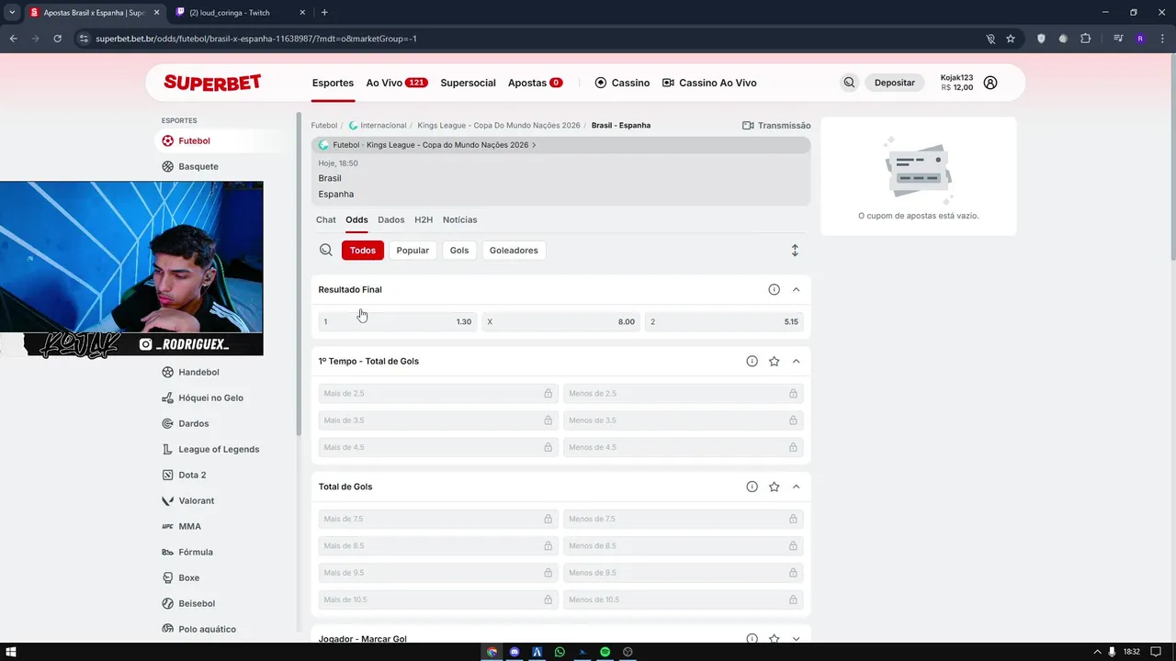The height and width of the screenshot is (661, 1176).
Task: Show info for Total de Gols market
Action: tap(752, 487)
